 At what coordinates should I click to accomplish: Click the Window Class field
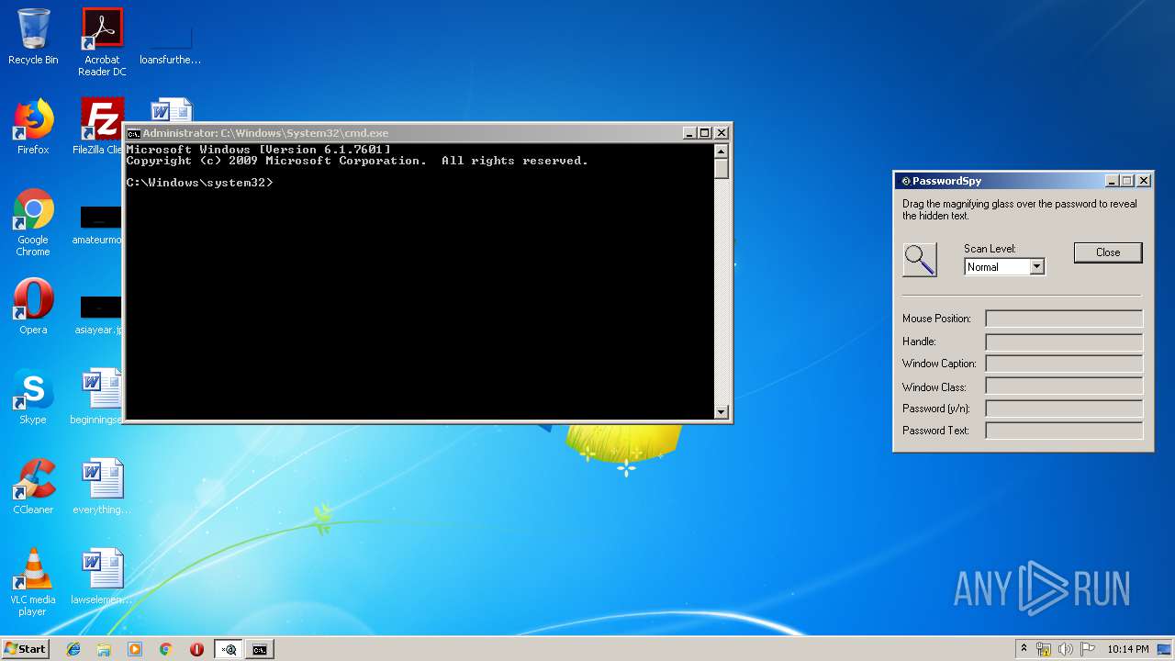point(1064,387)
